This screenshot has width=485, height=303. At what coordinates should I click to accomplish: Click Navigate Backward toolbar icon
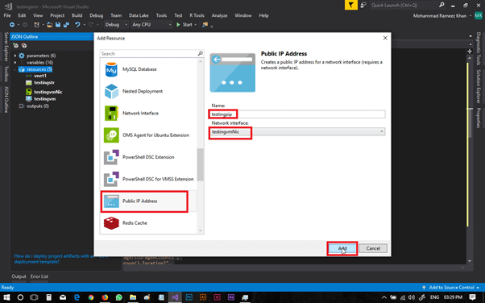point(12,24)
